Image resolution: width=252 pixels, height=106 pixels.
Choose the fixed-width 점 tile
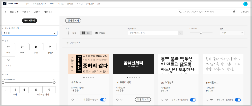pos(36,90)
